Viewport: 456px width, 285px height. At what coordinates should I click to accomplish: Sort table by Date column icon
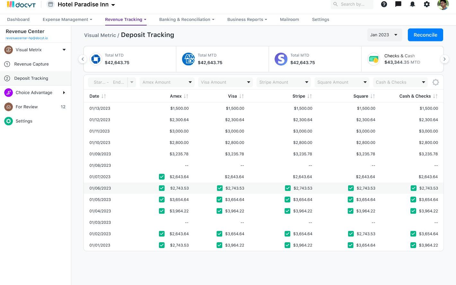(x=104, y=96)
